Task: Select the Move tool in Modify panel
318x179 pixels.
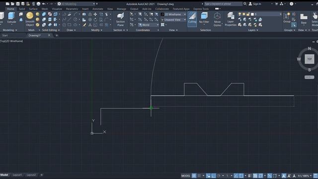Action: point(95,14)
